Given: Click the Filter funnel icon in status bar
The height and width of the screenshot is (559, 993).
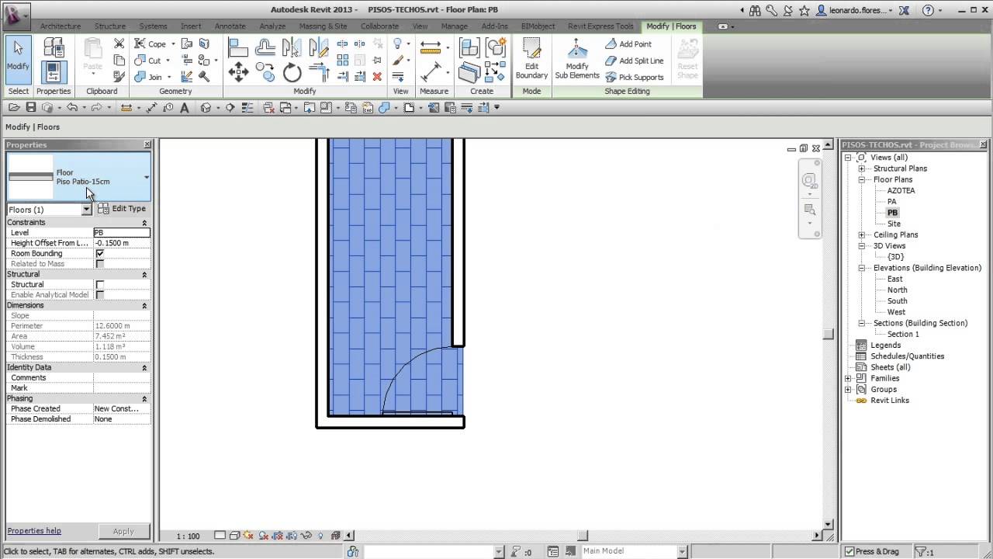Looking at the screenshot, I should (x=920, y=551).
